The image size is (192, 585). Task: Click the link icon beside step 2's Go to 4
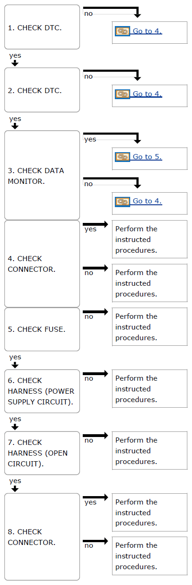pyautogui.click(x=122, y=94)
